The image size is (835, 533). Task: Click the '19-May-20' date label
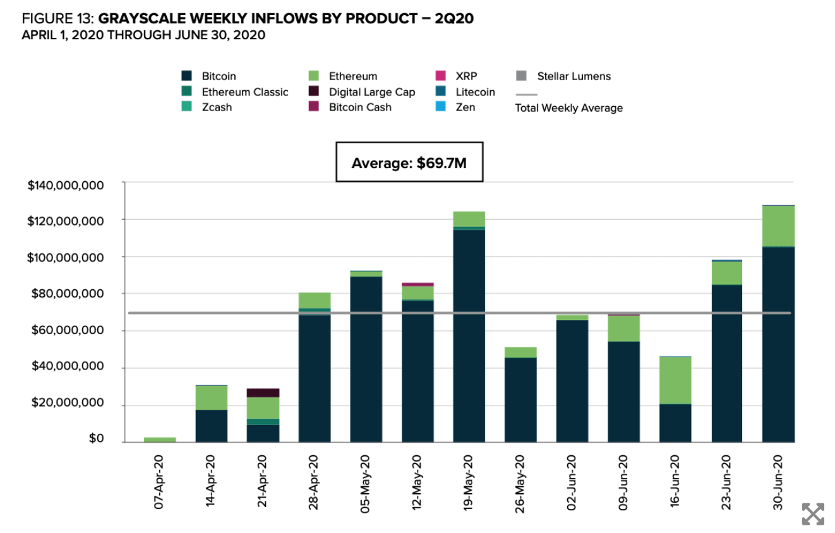pyautogui.click(x=469, y=483)
